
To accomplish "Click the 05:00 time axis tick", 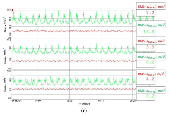I will point(69,101).
